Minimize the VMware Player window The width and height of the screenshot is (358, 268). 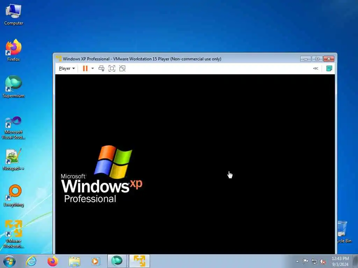click(x=306, y=59)
